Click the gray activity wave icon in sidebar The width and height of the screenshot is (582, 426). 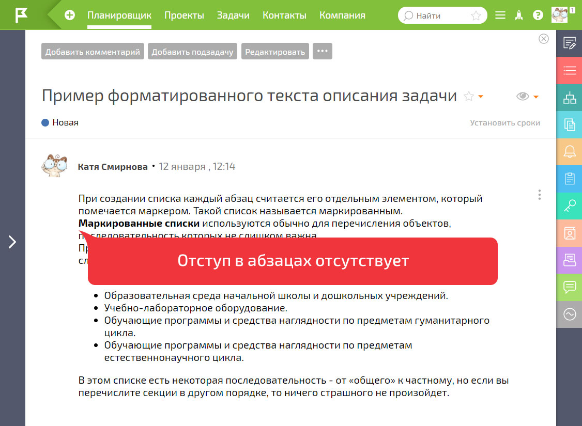click(570, 314)
